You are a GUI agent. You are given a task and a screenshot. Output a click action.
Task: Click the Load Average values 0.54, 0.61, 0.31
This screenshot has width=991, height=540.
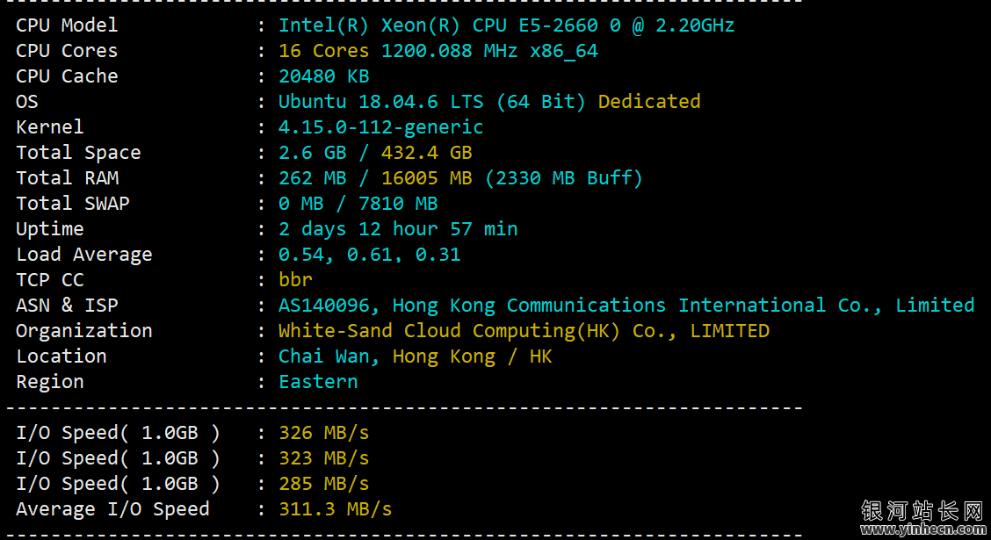370,255
